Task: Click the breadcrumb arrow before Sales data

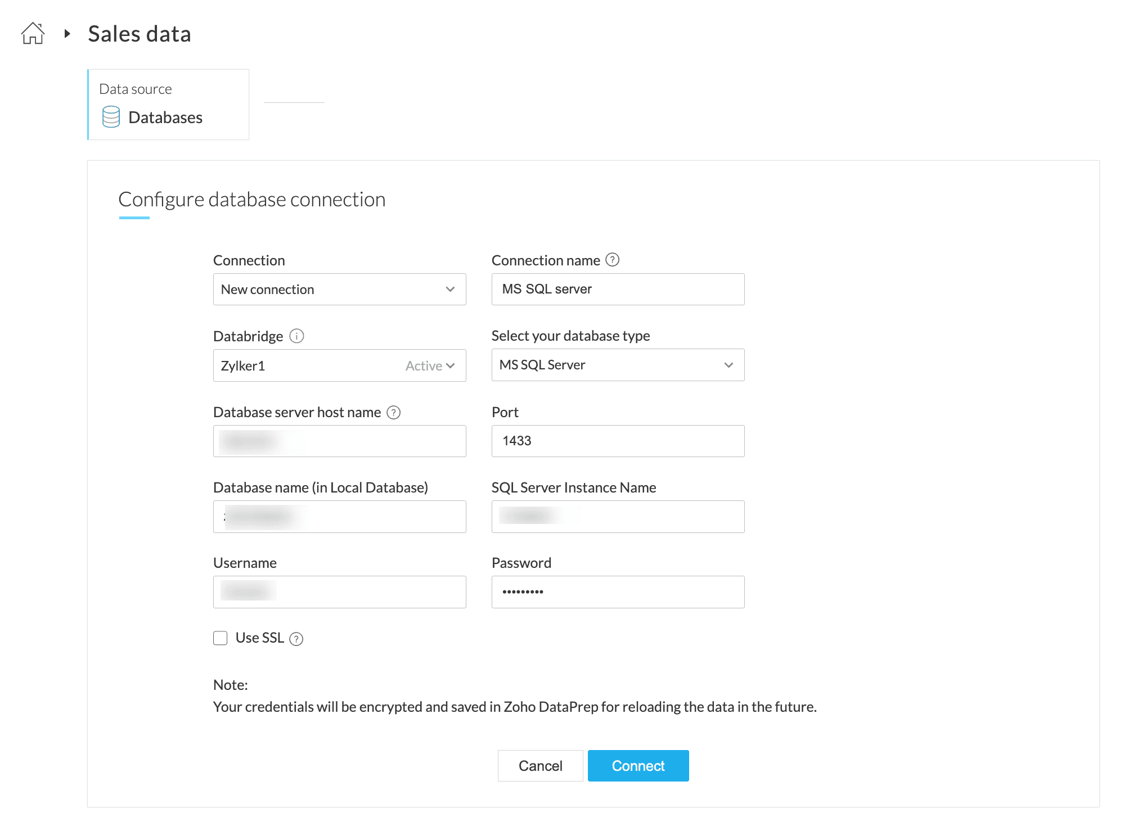Action: point(67,34)
